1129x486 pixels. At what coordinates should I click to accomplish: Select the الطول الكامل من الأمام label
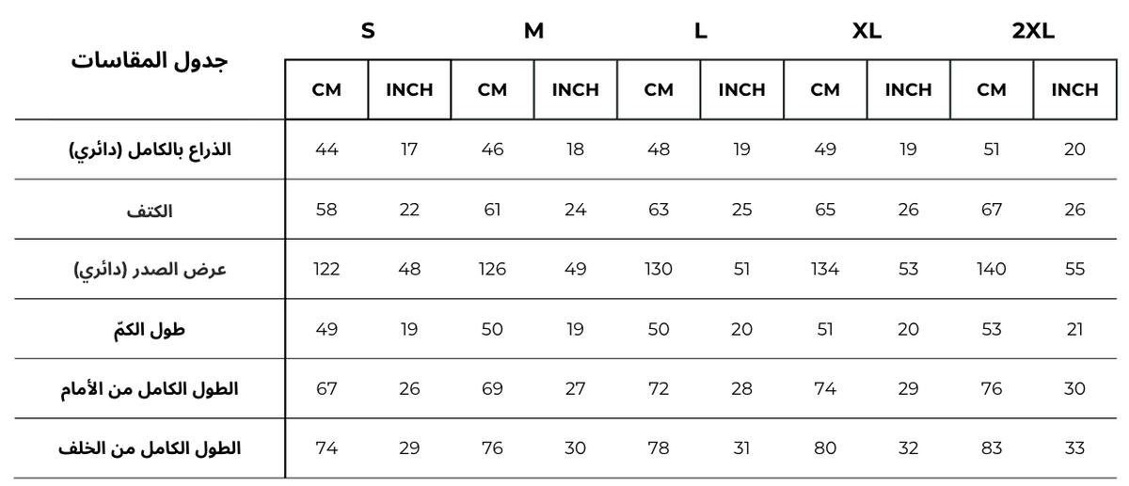click(x=150, y=389)
